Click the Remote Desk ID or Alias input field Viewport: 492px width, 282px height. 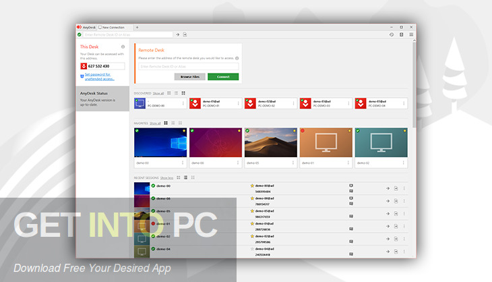[x=188, y=66]
